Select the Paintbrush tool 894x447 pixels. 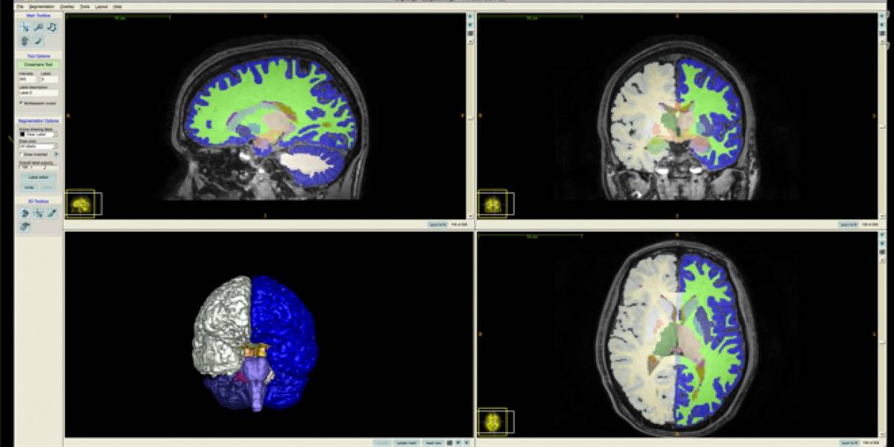click(38, 40)
